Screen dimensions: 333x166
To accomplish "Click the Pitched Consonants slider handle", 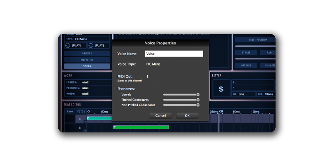I will tap(198, 100).
